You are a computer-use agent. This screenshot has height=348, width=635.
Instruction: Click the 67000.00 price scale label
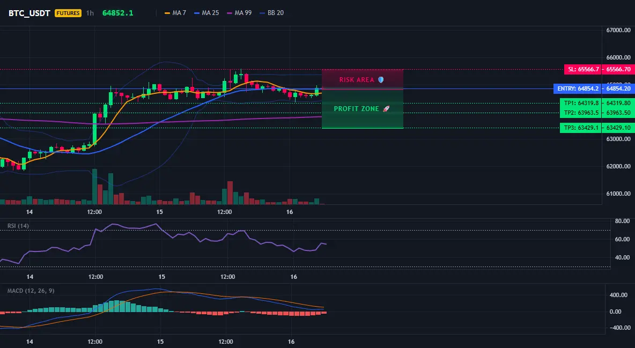click(x=618, y=30)
